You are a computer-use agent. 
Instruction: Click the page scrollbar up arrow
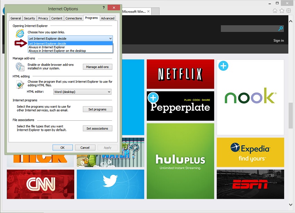pos(291,21)
